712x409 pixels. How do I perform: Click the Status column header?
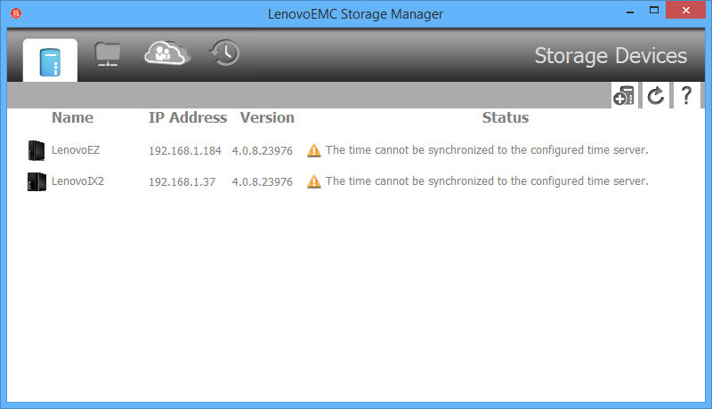[x=505, y=117]
